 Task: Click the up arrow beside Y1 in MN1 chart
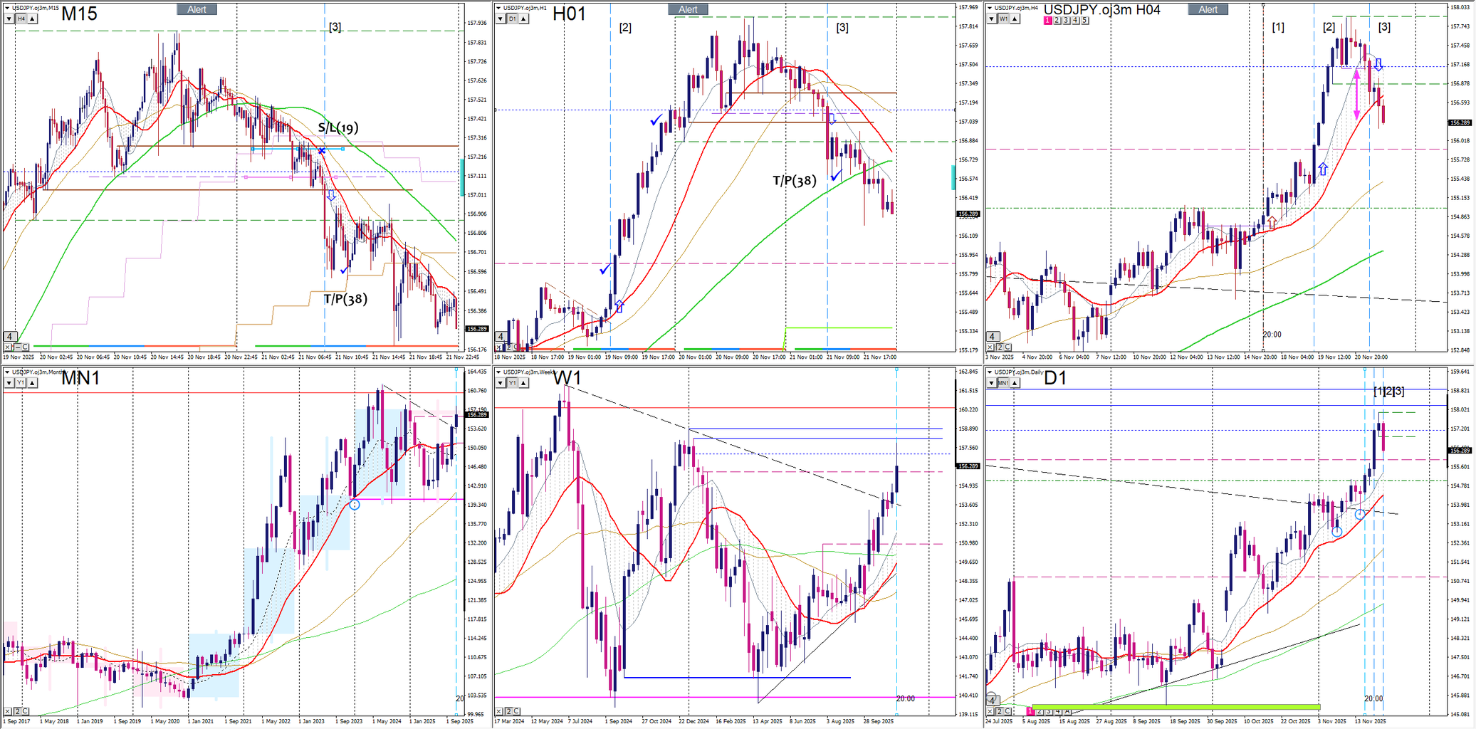(x=33, y=383)
